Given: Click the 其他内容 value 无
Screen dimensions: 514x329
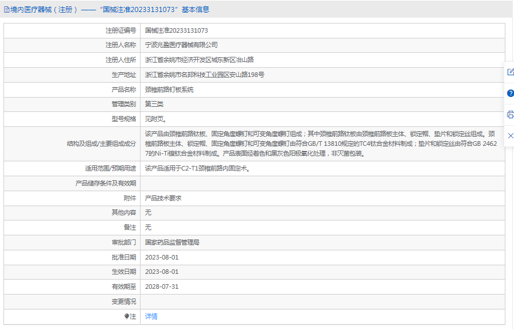Looking at the screenshot, I should pos(148,212).
